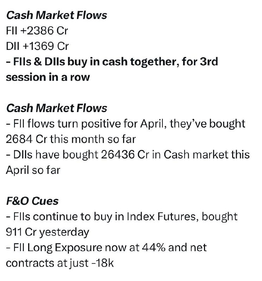Click the words session in a row
Viewport: 262px width, 281px height.
click(x=48, y=77)
